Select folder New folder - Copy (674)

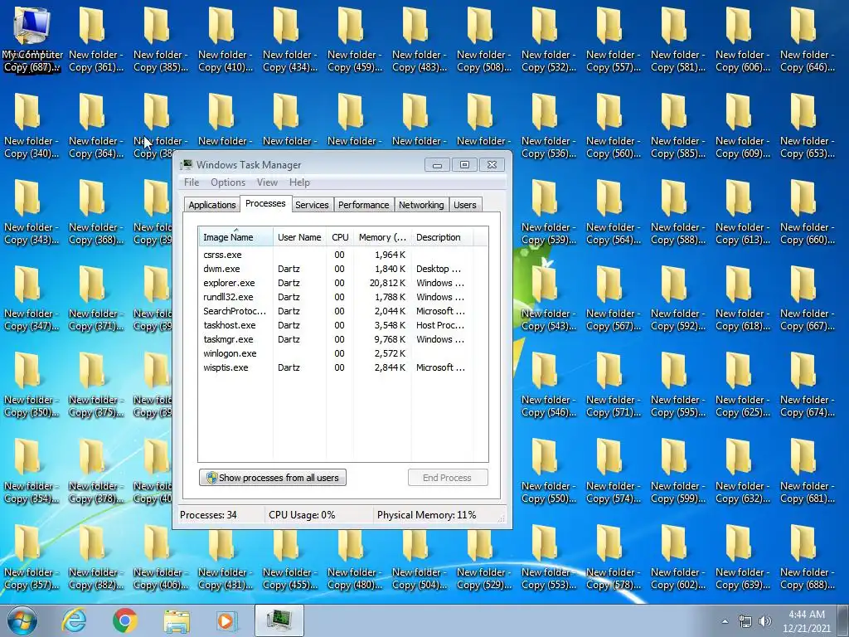(808, 385)
